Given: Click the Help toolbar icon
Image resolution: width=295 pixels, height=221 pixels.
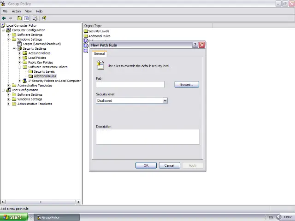Looking at the screenshot, I should (x=44, y=18).
